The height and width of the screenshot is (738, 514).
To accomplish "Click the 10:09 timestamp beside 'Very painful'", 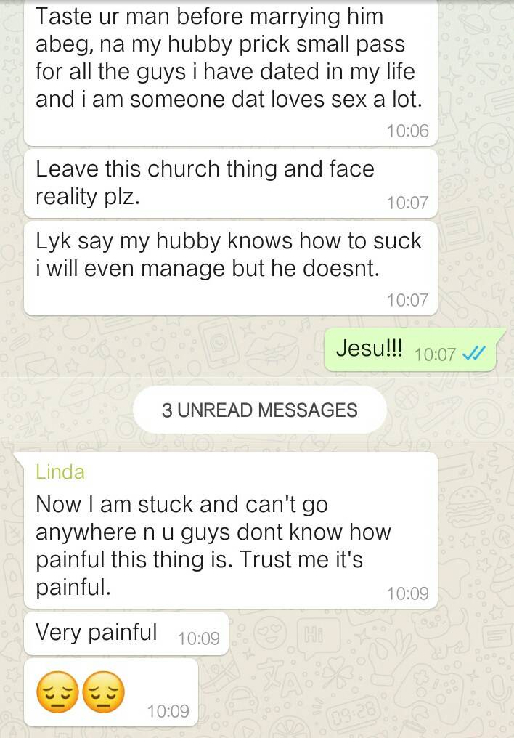I will 198,638.
